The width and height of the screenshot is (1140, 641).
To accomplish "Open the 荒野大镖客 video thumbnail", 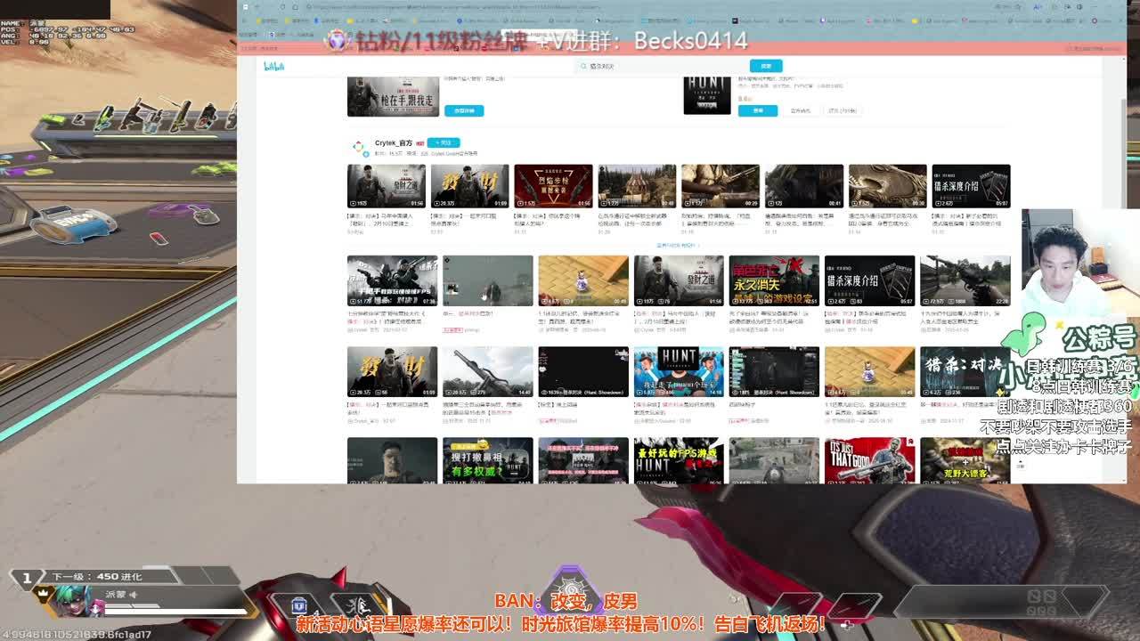I will pyautogui.click(x=965, y=460).
